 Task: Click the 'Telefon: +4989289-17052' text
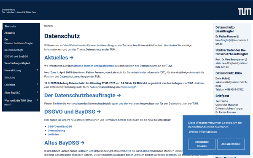(x=229, y=90)
